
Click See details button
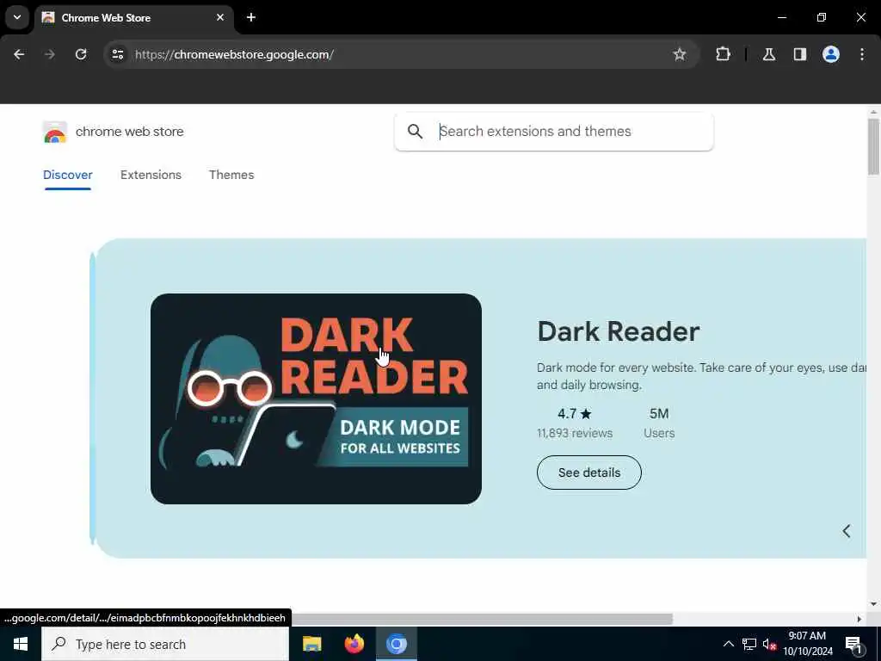(588, 473)
